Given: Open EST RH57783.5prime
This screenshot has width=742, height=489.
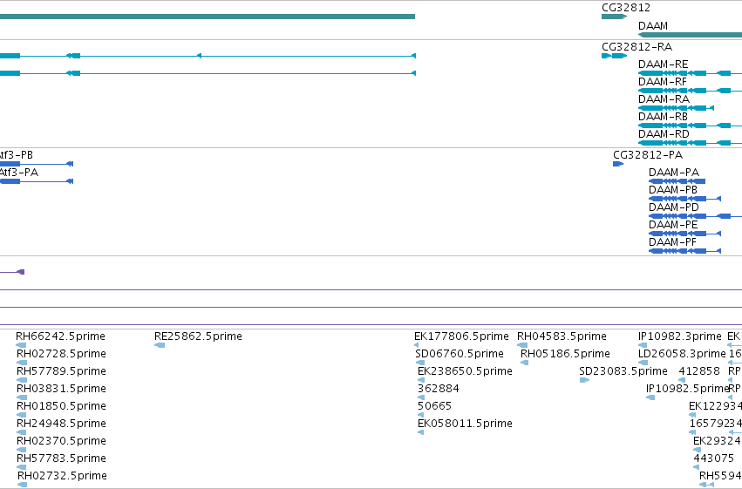Looking at the screenshot, I should (61, 459).
